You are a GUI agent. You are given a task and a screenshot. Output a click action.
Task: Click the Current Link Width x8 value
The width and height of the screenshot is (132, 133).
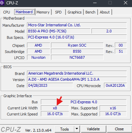point(55,108)
